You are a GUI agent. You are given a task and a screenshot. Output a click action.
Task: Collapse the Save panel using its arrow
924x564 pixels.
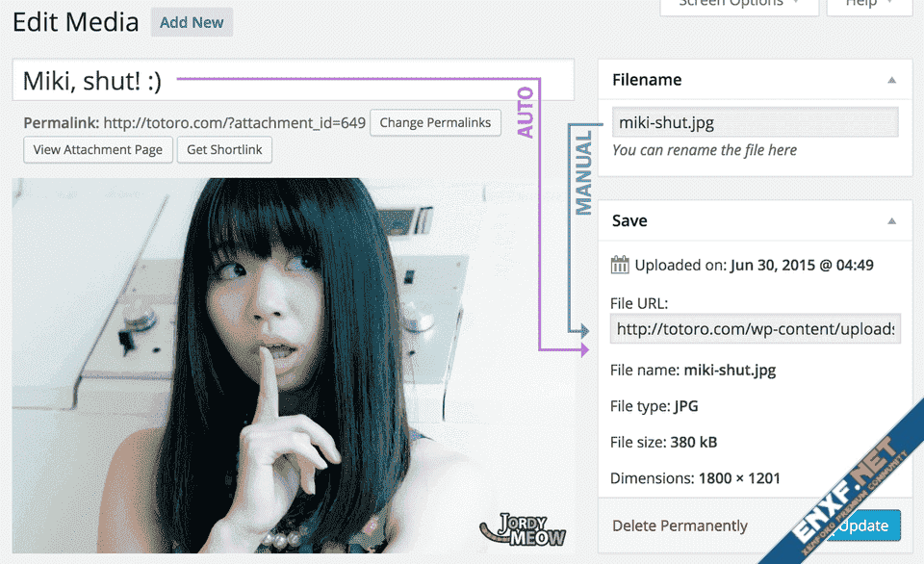[892, 221]
